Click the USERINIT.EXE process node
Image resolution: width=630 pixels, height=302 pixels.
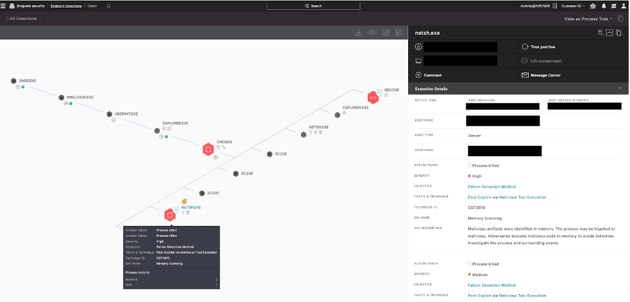click(109, 114)
